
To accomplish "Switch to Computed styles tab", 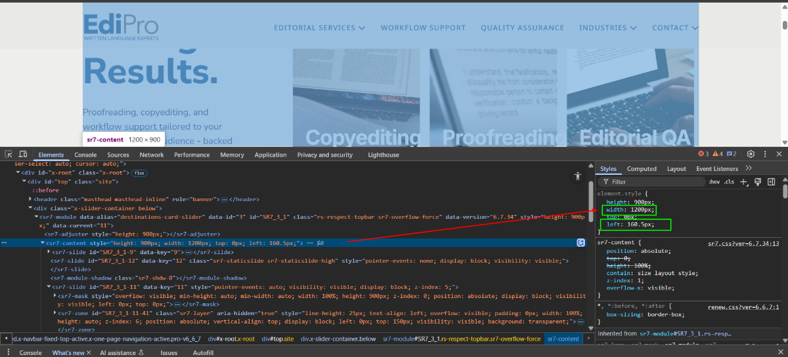I will [642, 168].
